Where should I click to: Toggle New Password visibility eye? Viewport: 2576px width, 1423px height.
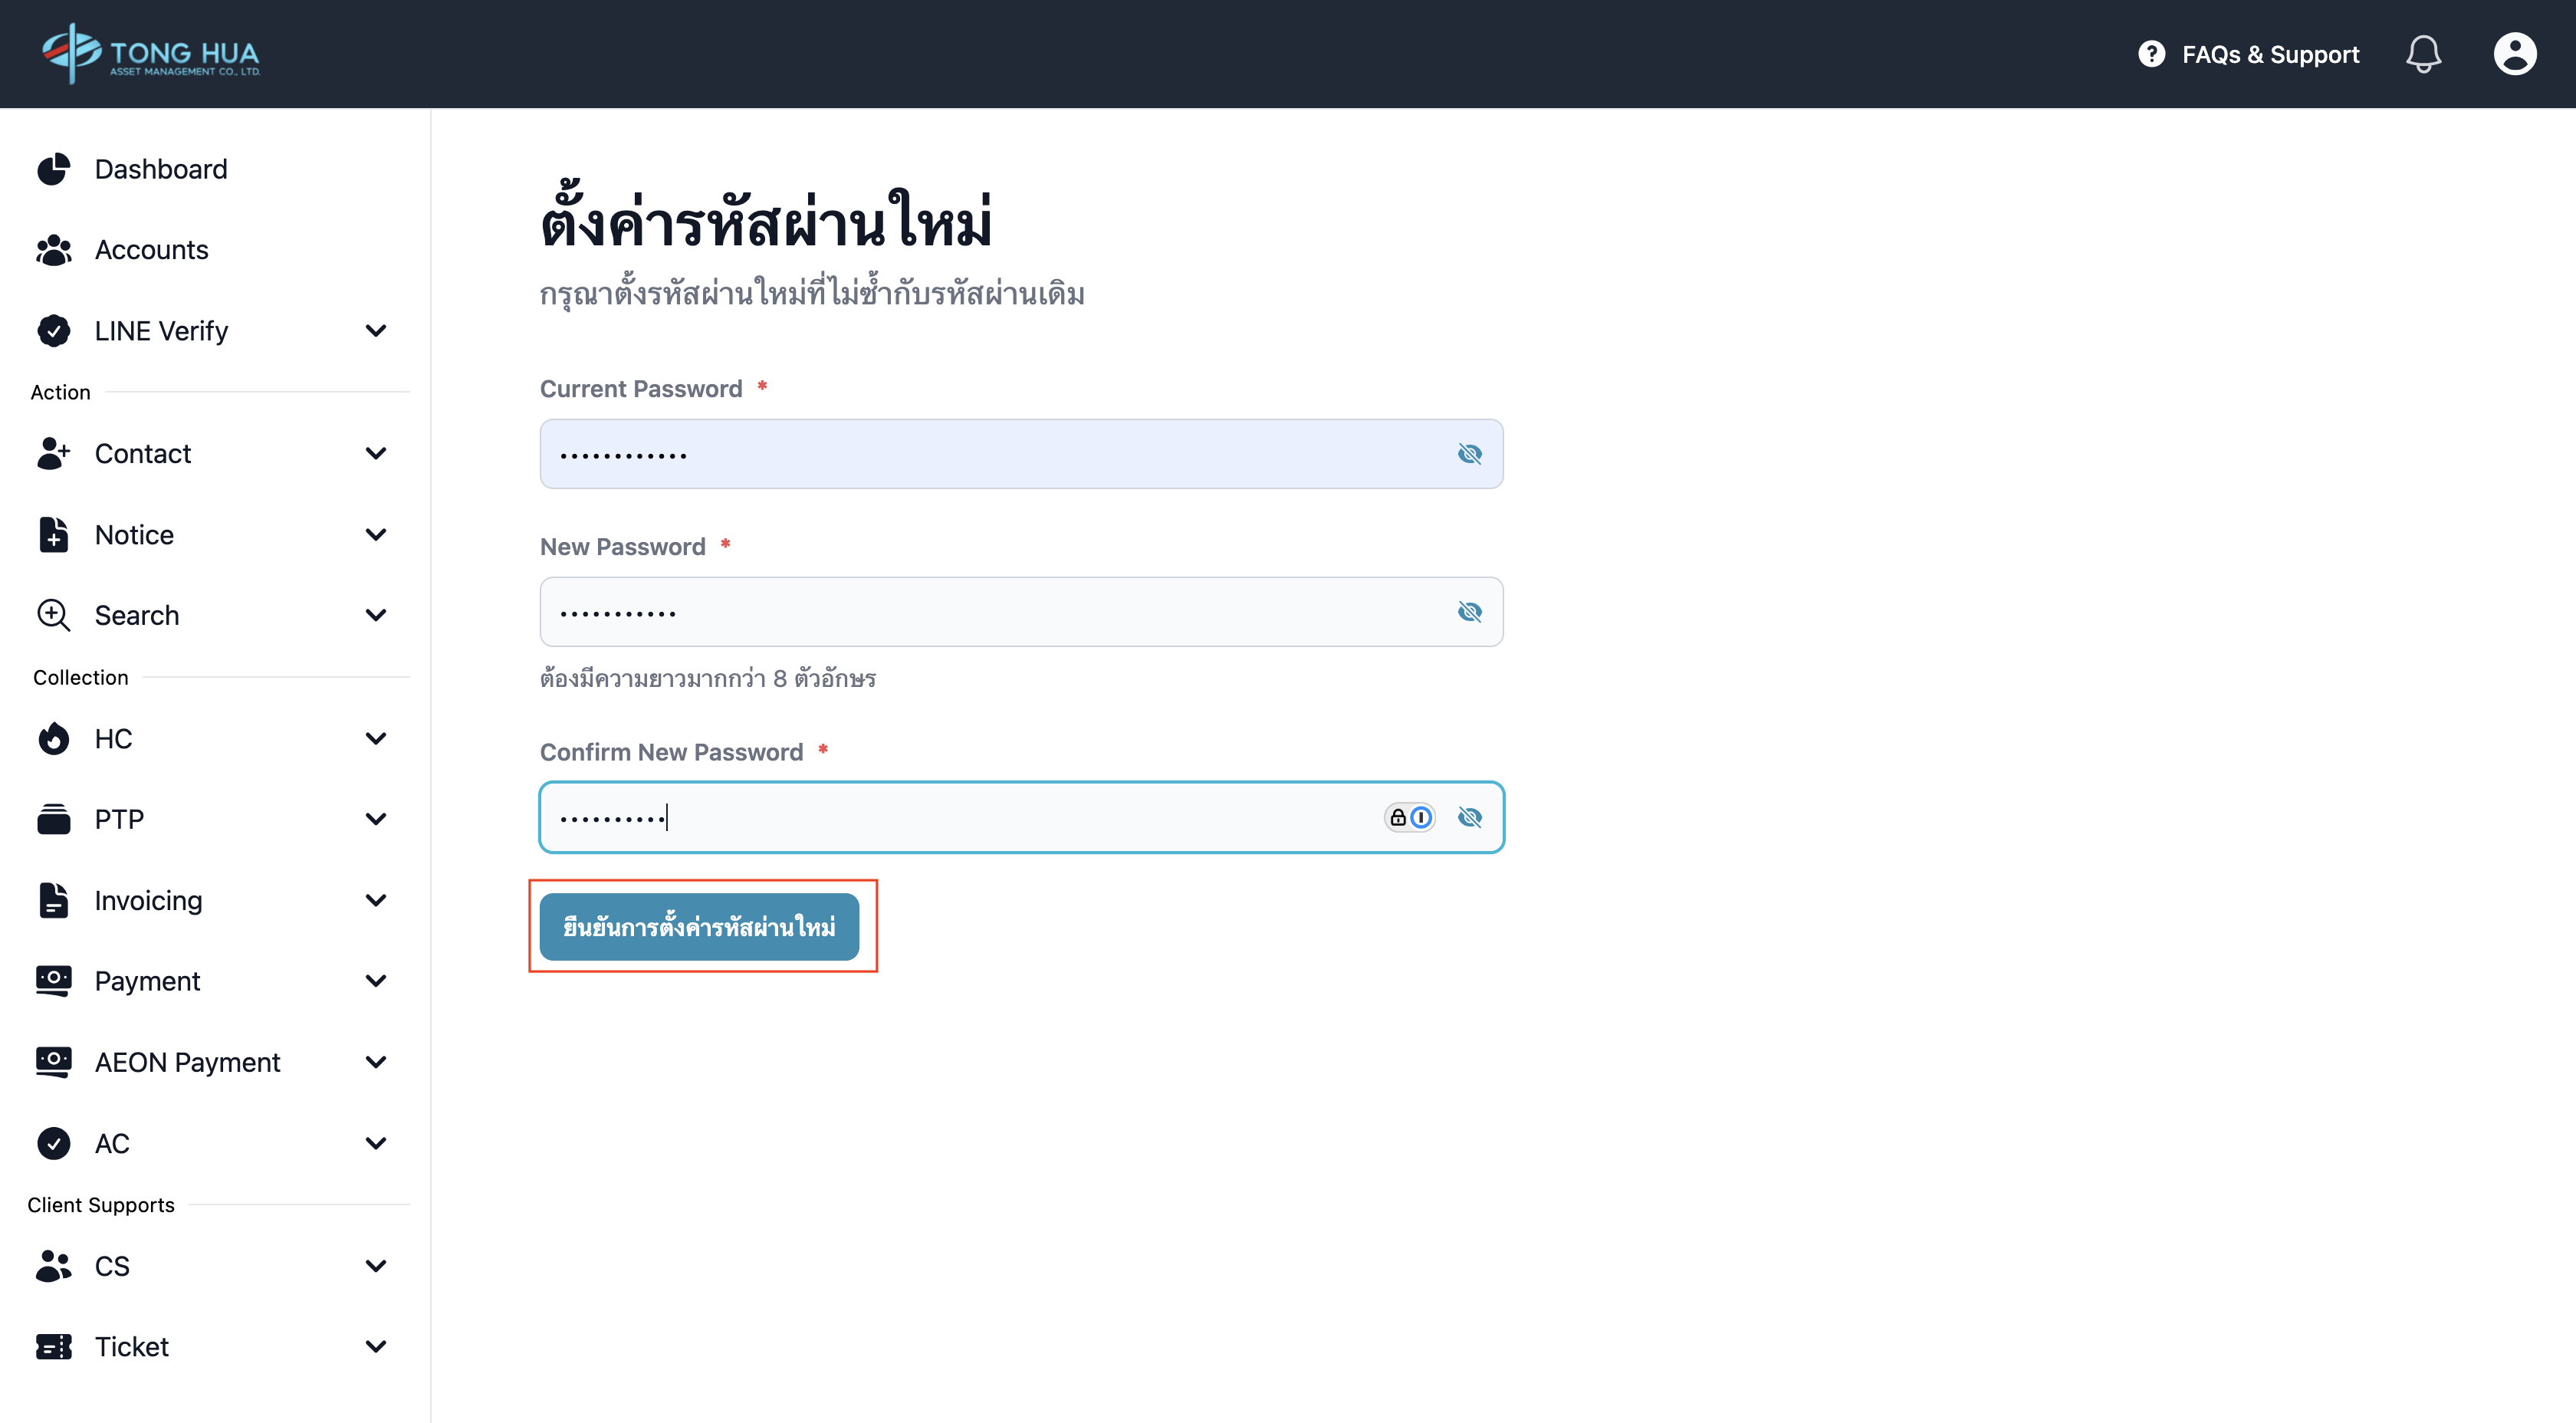coord(1469,612)
